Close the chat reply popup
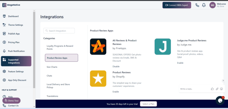Viewport: 228px width, 109px height. click(223, 81)
